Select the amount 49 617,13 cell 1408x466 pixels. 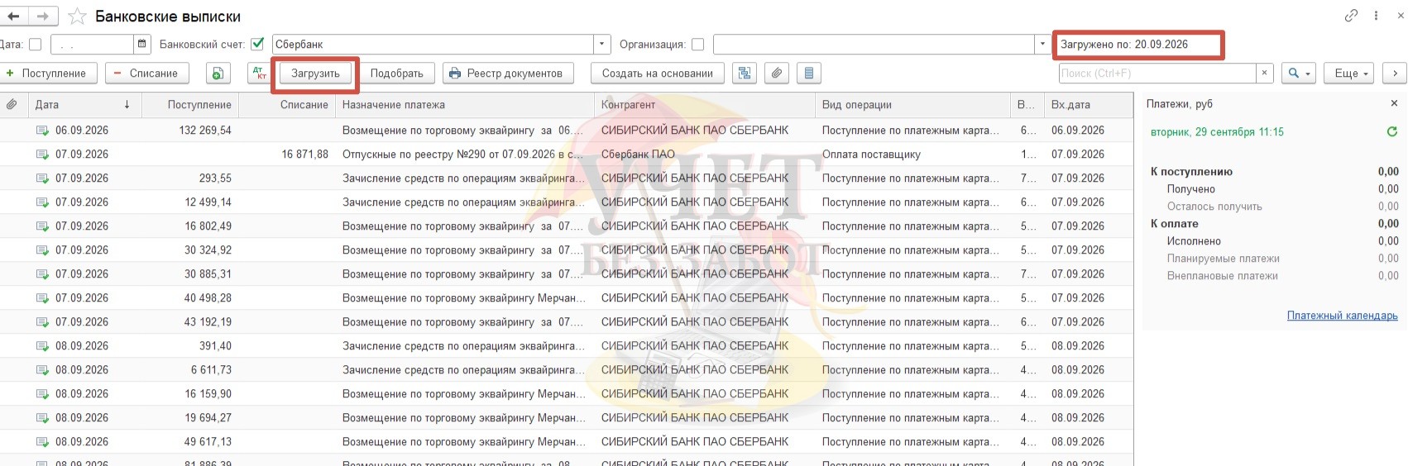pos(190,442)
